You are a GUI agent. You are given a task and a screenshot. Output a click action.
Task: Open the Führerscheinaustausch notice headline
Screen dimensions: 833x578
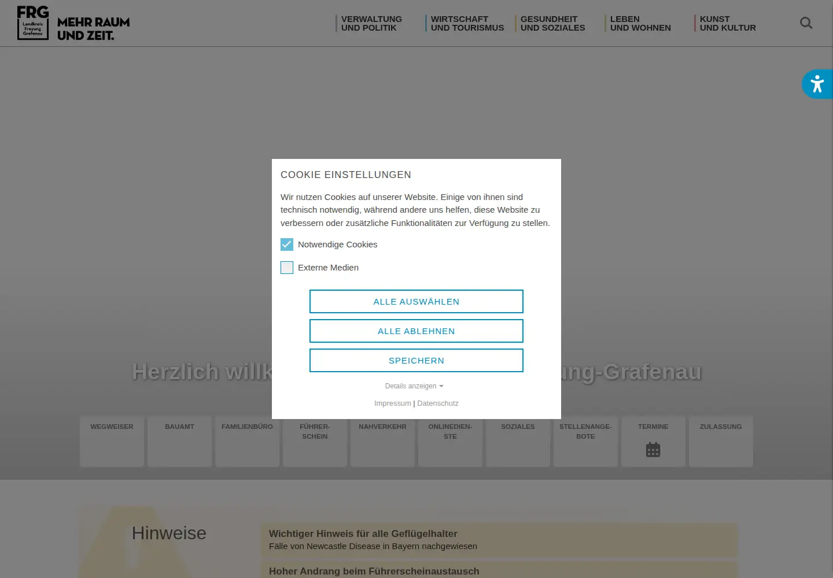click(374, 571)
